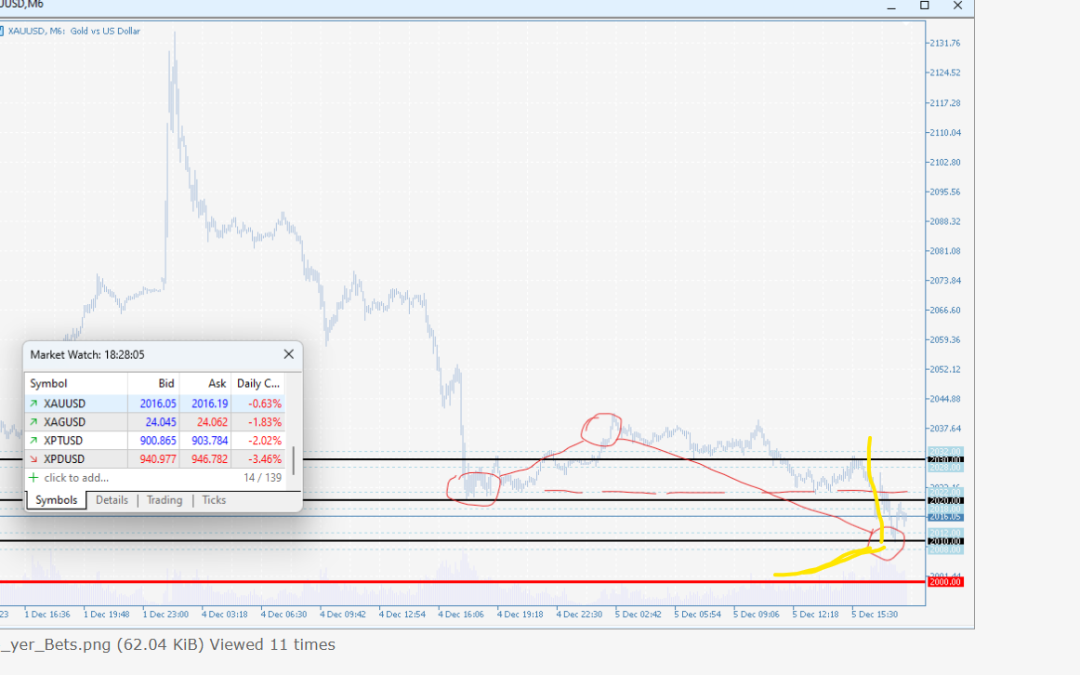This screenshot has width=1080, height=675.
Task: Click the '5 Dec 15:30' time axis label
Action: [874, 614]
